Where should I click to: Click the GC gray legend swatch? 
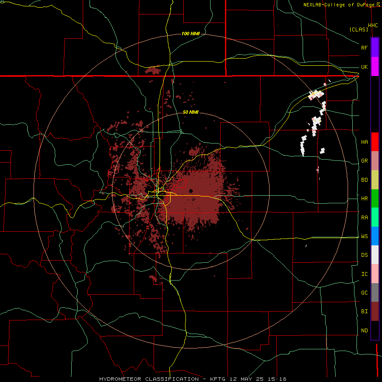tap(375, 292)
